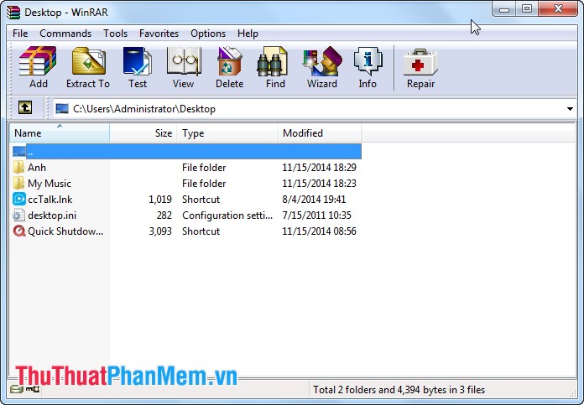
Task: Click the drive icon in status bar
Action: (x=16, y=389)
